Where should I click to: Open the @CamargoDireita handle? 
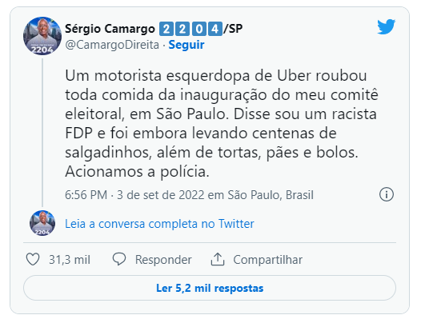112,45
